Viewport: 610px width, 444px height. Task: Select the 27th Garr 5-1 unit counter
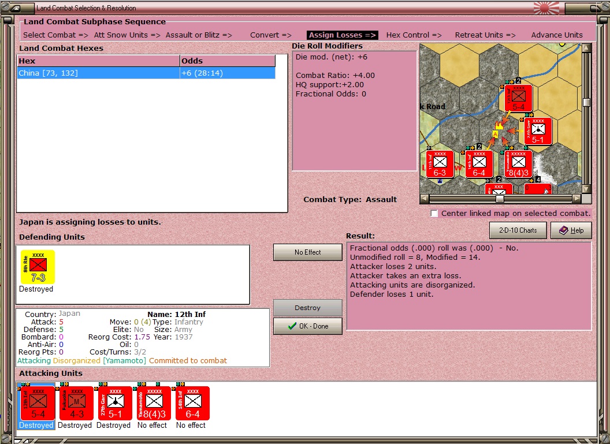click(x=115, y=403)
